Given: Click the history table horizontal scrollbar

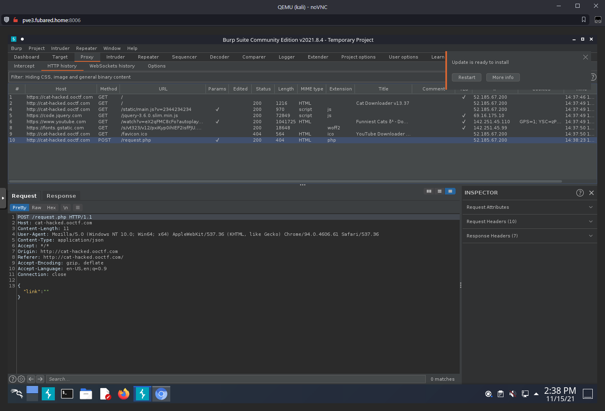Looking at the screenshot, I should click(285, 181).
